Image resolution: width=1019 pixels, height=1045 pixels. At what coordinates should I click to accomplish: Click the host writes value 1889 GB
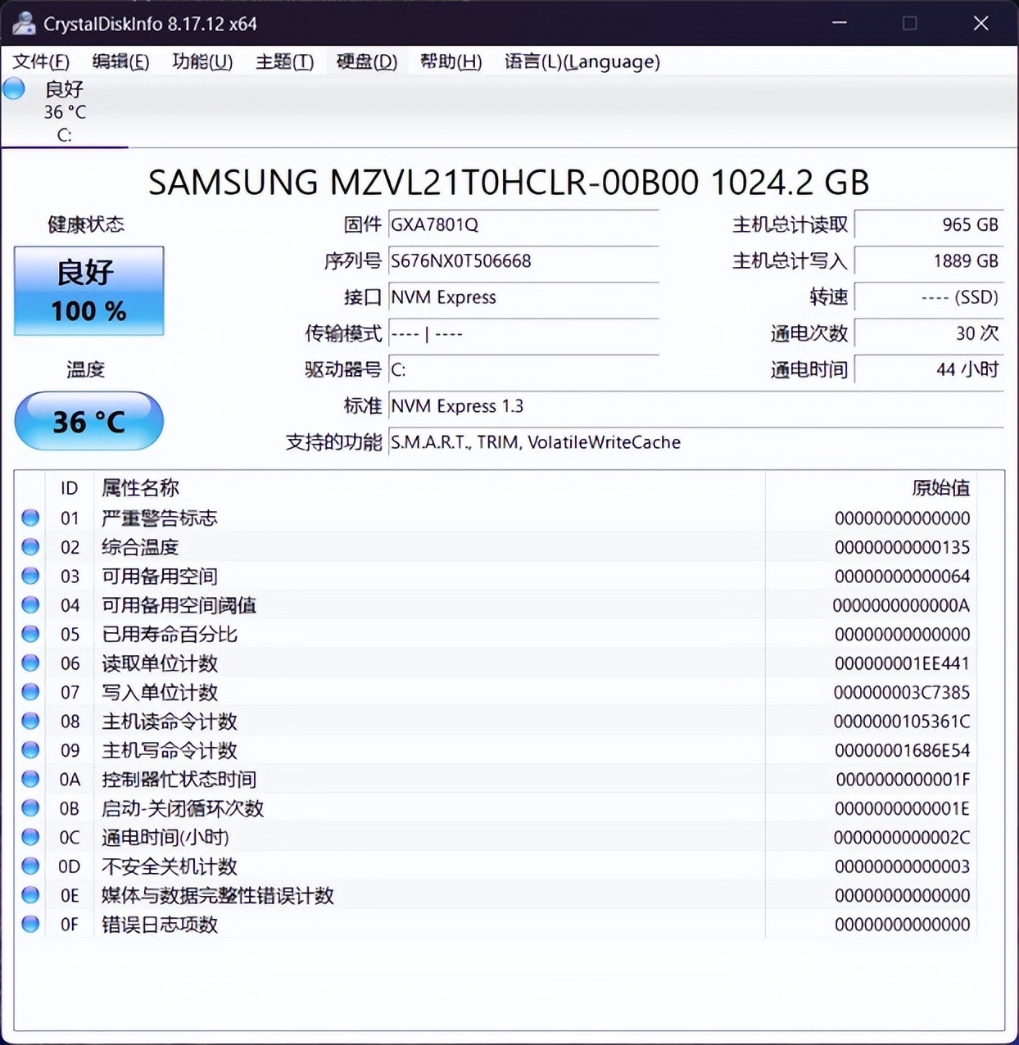(929, 260)
